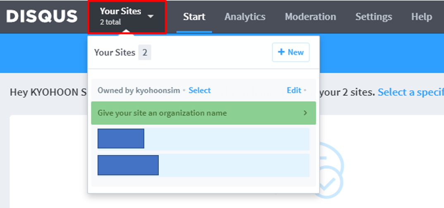This screenshot has width=444, height=208.
Task: Click the site count badge 2
Action: pyautogui.click(x=145, y=53)
